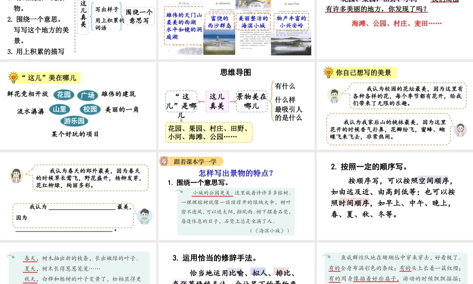Open the slide 按照一定的顺序写
473x284 pixels.
(x=395, y=196)
